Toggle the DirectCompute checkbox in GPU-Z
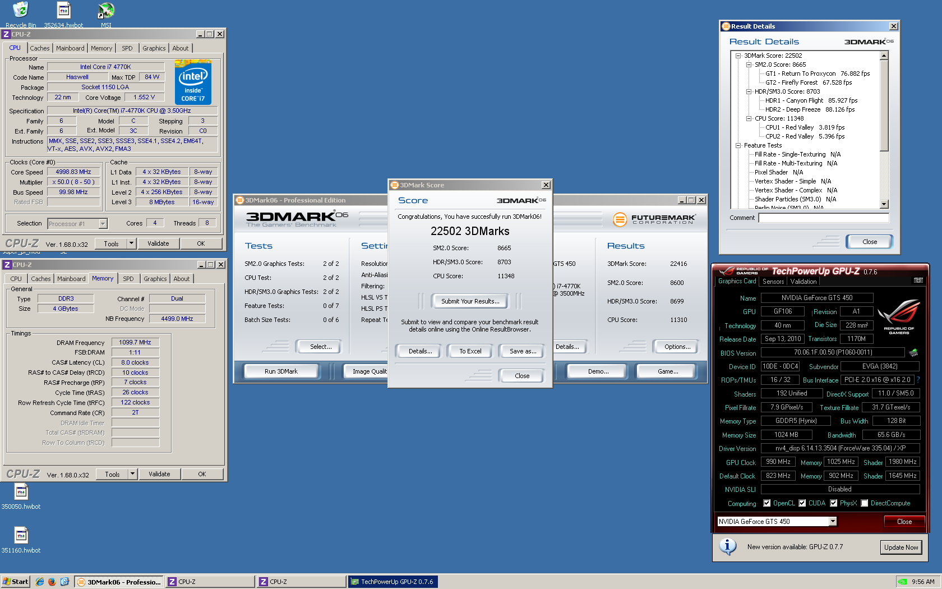The image size is (942, 589). click(x=865, y=503)
